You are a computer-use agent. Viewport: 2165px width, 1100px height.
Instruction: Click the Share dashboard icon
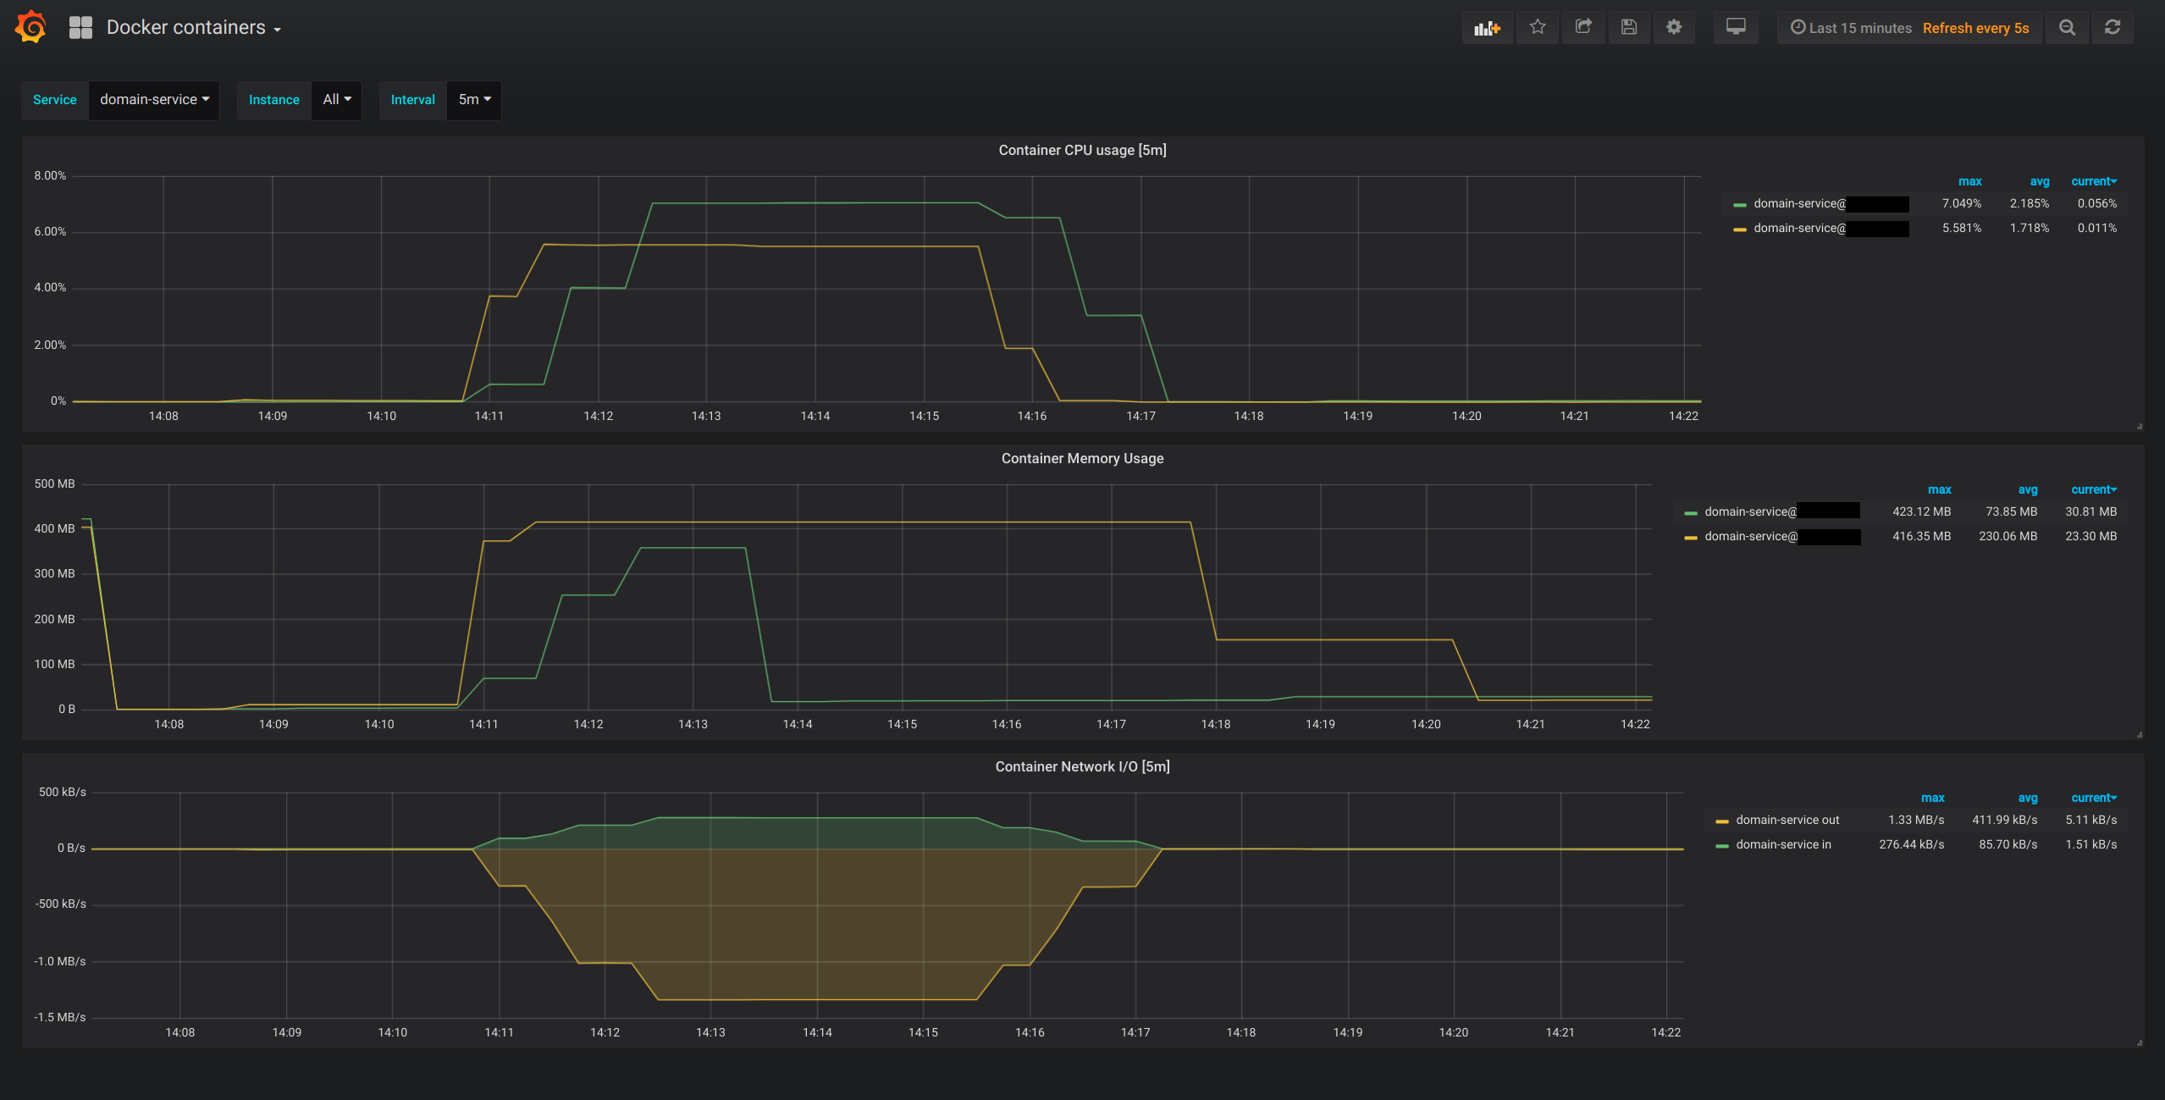pos(1583,27)
